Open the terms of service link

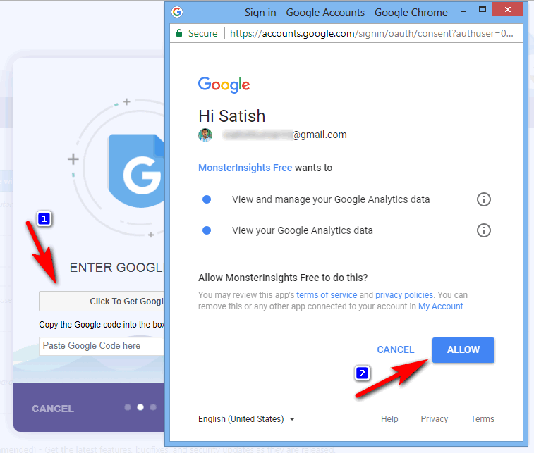pos(327,295)
